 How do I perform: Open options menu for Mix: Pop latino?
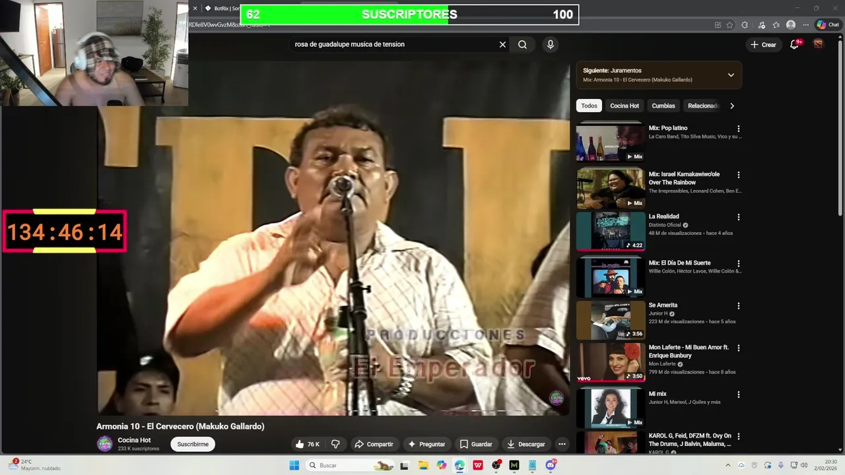click(x=739, y=129)
